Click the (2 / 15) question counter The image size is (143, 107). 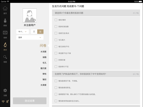[136, 74]
